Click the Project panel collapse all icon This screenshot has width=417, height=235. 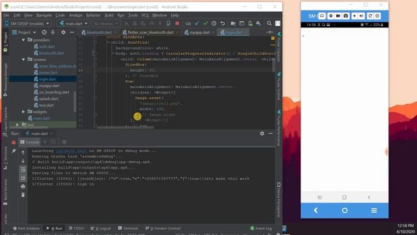click(53, 32)
